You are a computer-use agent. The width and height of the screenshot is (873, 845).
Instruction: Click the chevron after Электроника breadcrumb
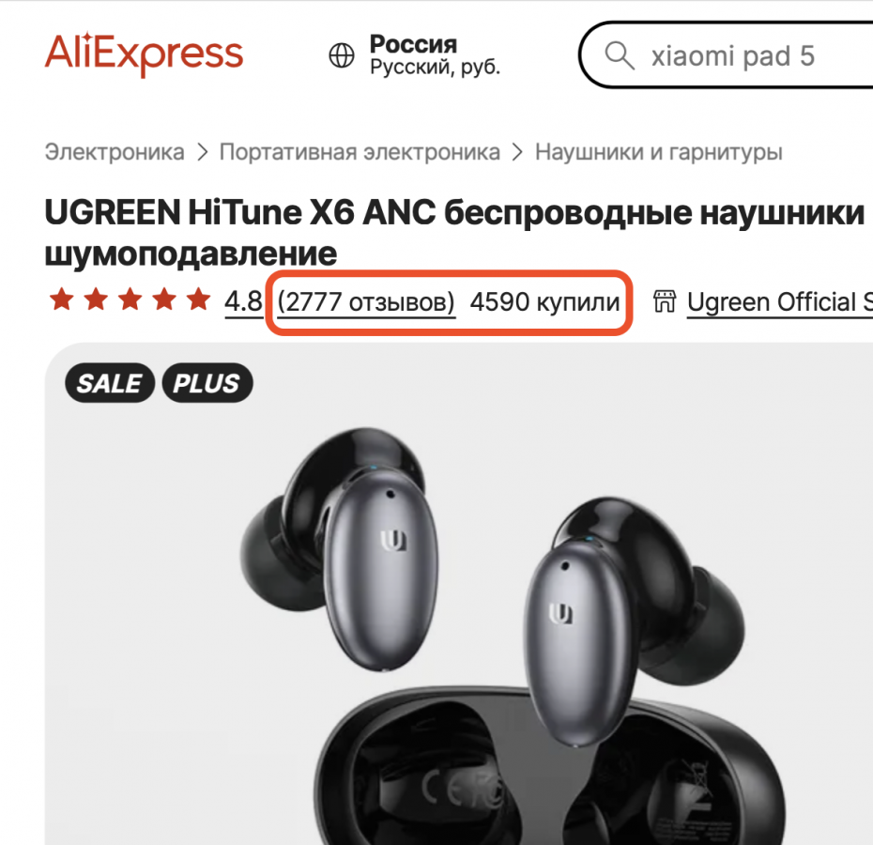(202, 152)
